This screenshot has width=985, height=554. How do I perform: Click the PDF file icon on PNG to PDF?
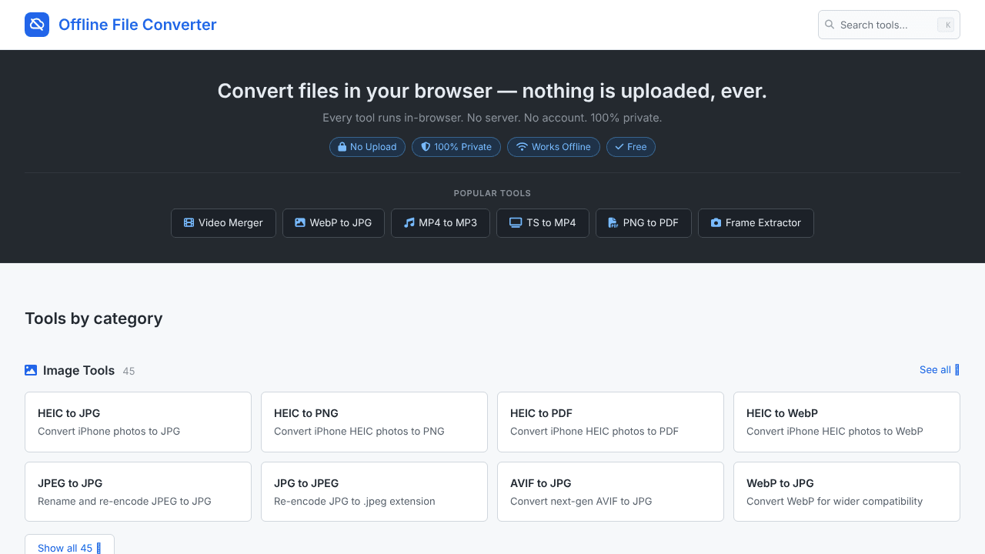(x=613, y=223)
